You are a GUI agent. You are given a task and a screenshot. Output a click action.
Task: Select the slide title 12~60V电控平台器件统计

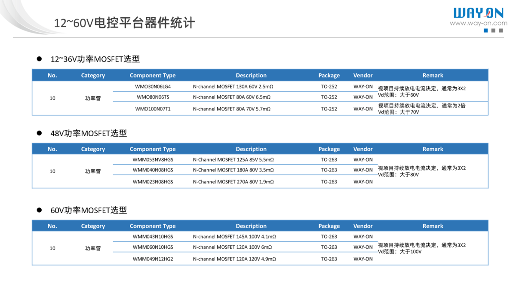[x=124, y=23]
